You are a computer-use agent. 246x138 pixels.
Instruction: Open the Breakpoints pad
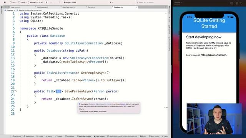[28, 136]
